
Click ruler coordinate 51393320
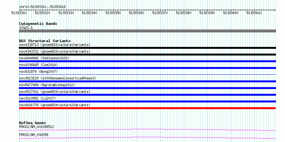[x=42, y=13]
